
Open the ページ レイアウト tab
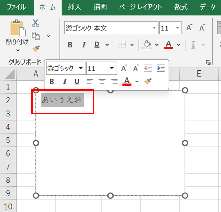(140, 7)
